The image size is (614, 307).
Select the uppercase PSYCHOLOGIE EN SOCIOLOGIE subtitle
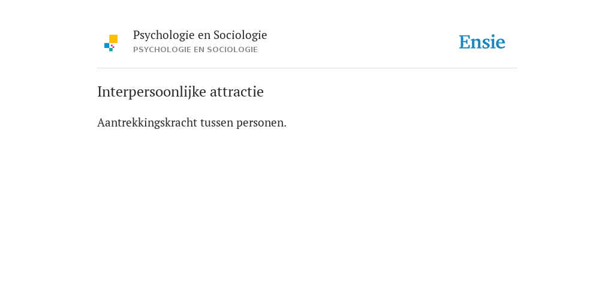coord(195,50)
